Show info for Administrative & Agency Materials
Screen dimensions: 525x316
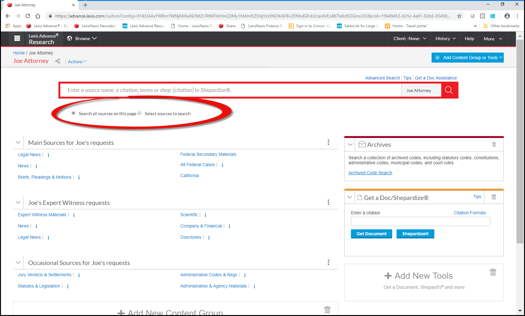254,286
